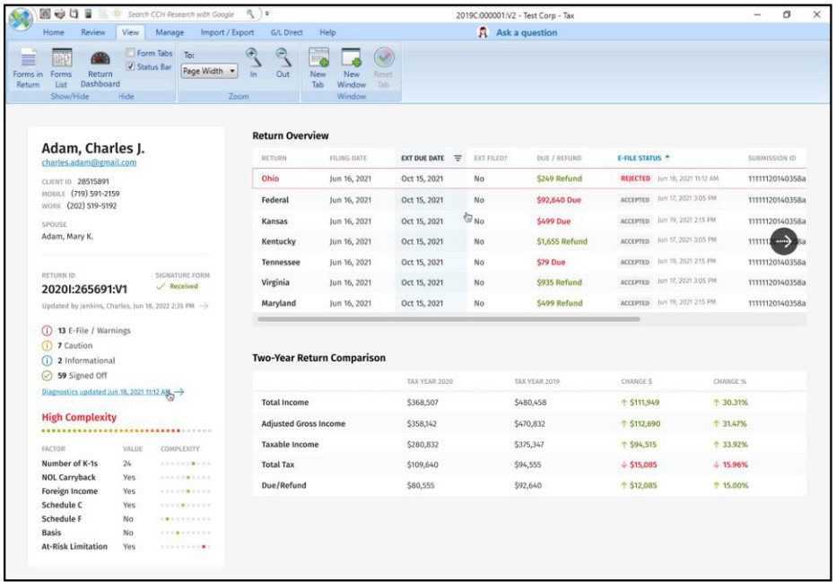The width and height of the screenshot is (836, 582).
Task: Click the Return Overview horizontal scrollbar
Action: coord(448,319)
